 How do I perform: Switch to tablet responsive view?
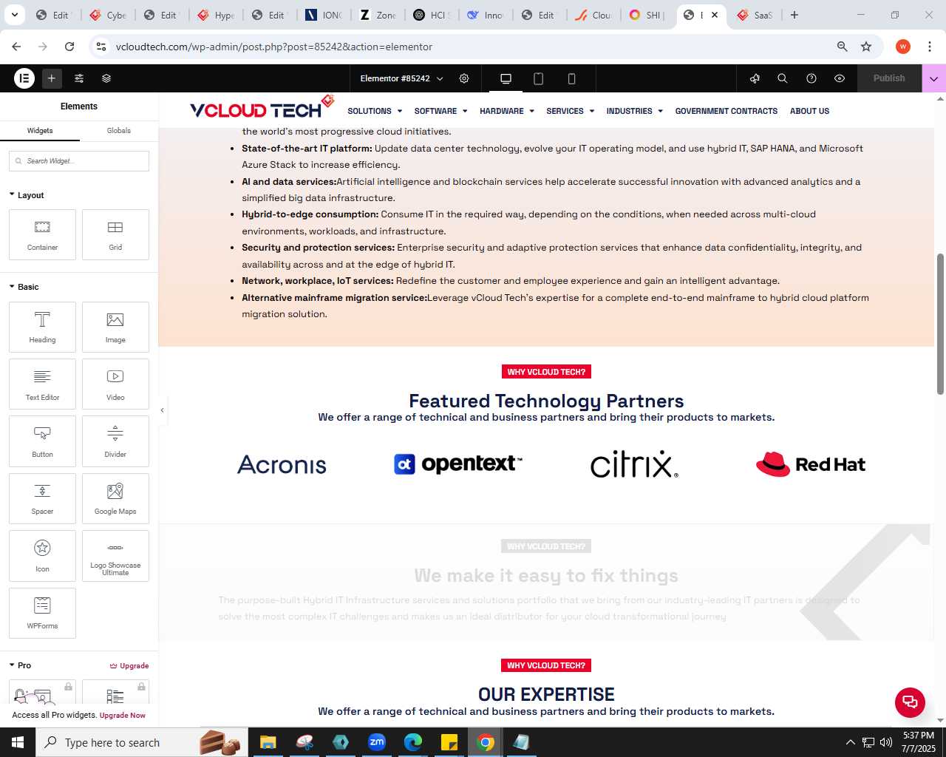point(539,78)
